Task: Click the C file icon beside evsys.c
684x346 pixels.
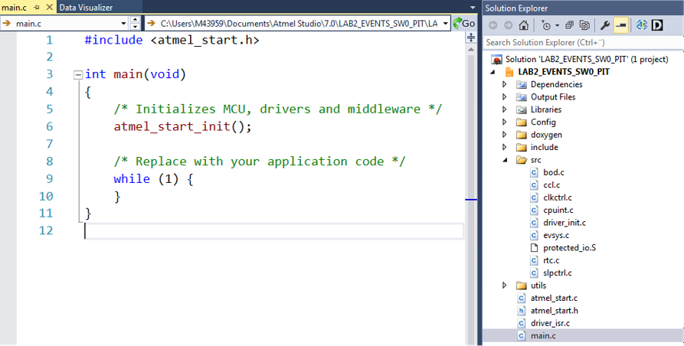Action: (534, 235)
